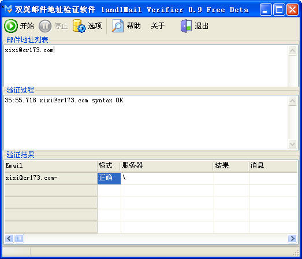Click the 选项 Options text label
Image resolution: width=302 pixels, height=259 pixels.
(95, 26)
